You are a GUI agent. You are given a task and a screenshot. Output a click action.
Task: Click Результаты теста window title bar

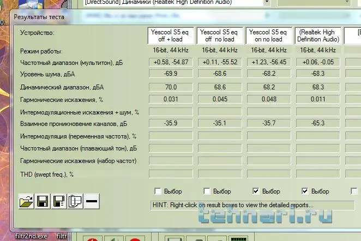click(x=184, y=17)
